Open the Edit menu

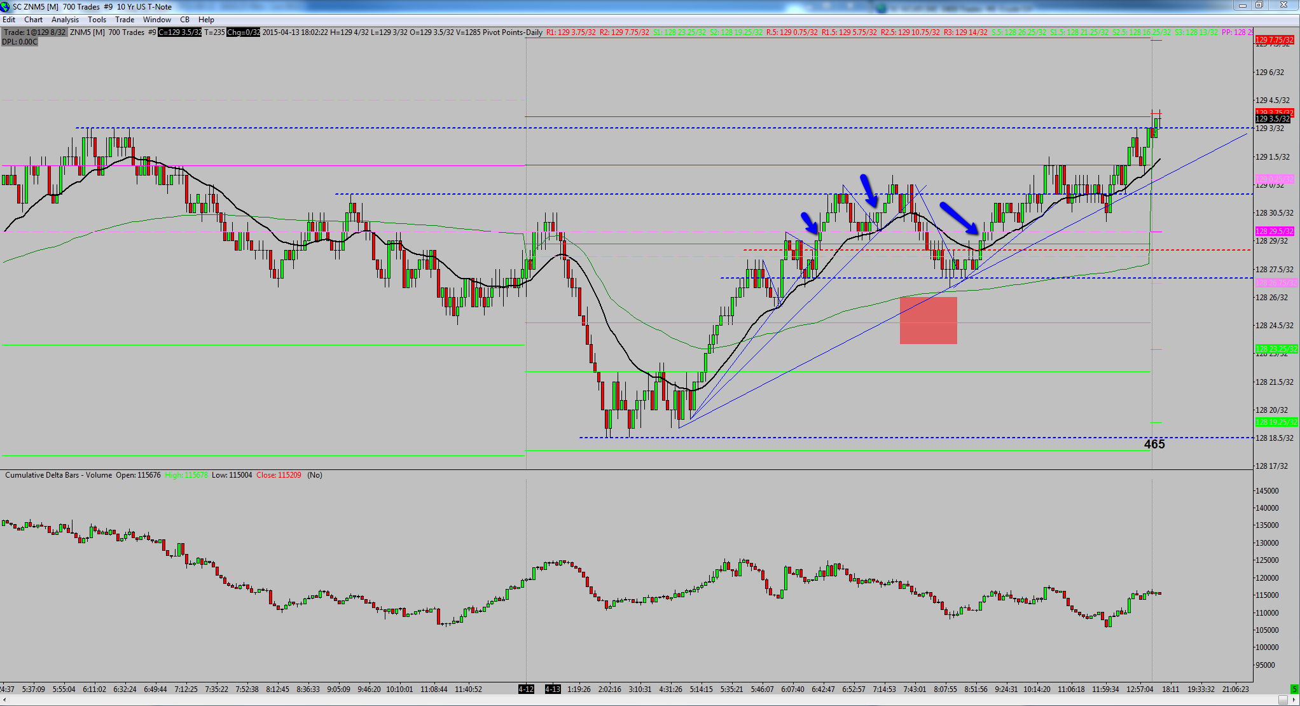tap(9, 20)
